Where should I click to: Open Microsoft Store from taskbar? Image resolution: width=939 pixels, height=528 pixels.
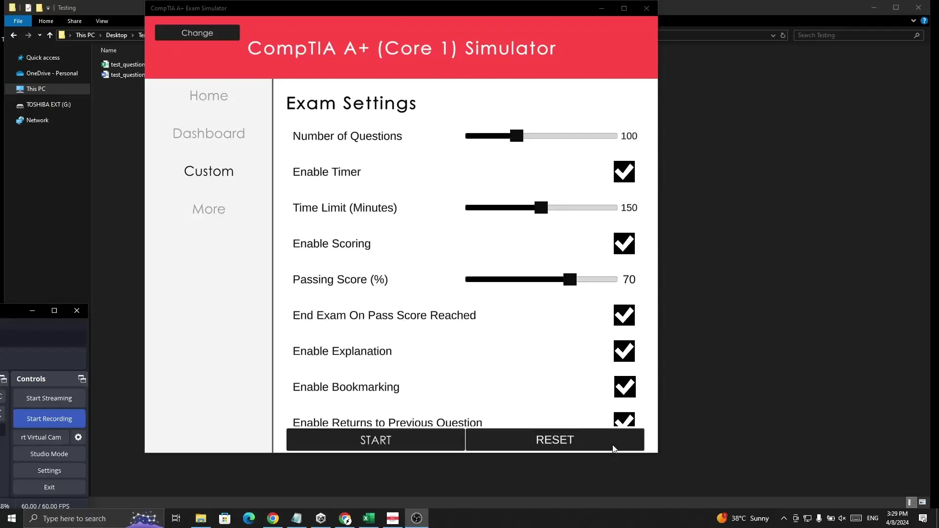coord(224,518)
